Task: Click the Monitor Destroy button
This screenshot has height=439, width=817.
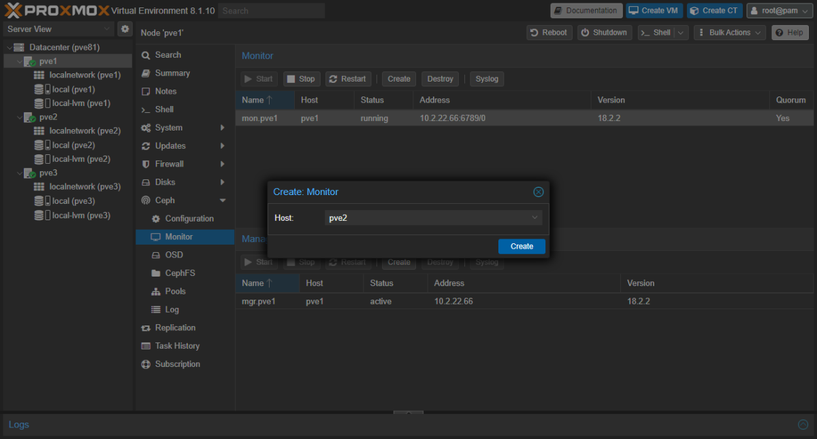Action: tap(440, 79)
